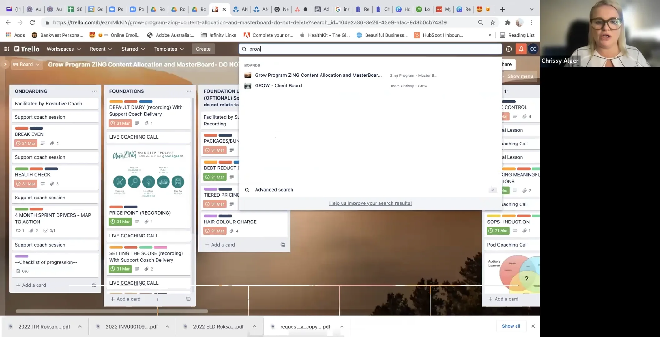Open the notifications bell
The width and height of the screenshot is (660, 337).
click(521, 49)
